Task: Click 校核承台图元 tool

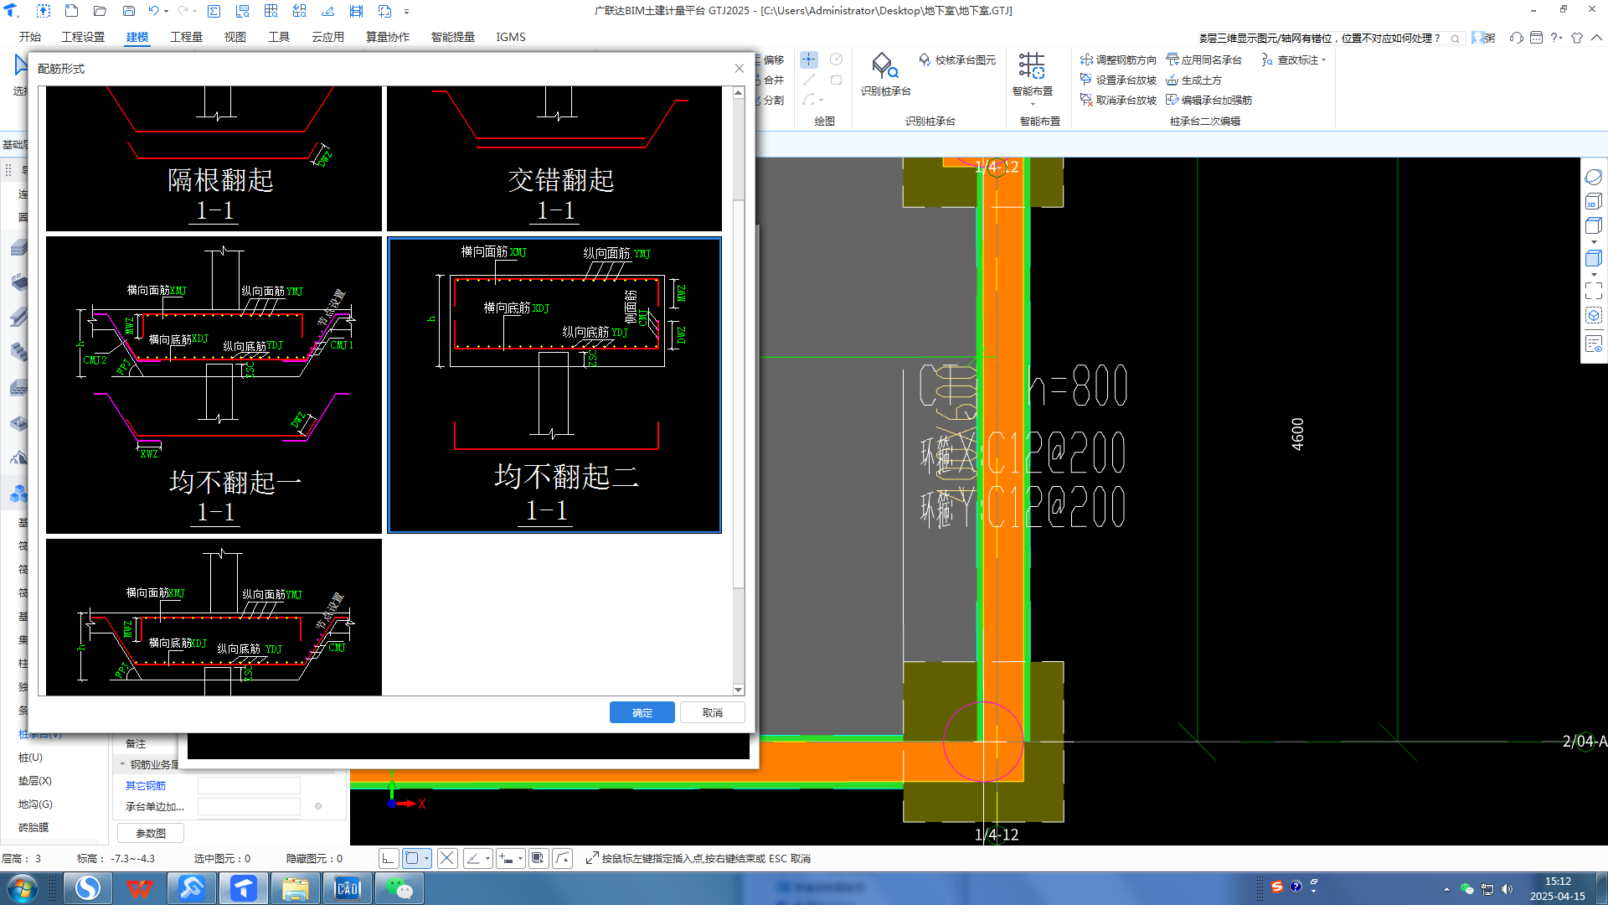Action: 957,59
